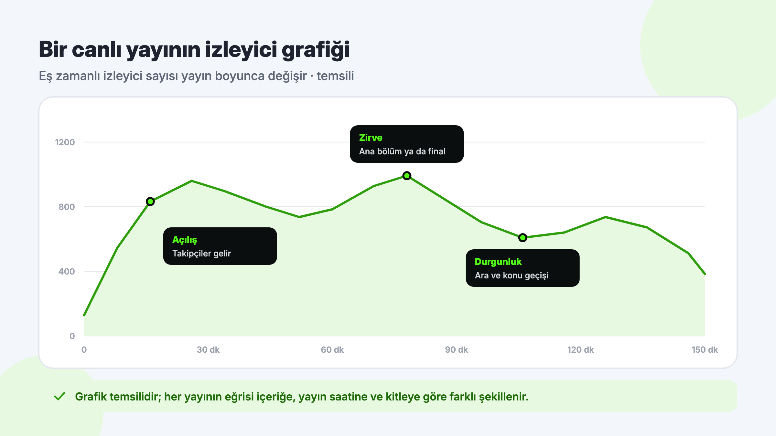Image resolution: width=776 pixels, height=436 pixels.
Task: Click the '800' y-axis label
Action: click(x=67, y=207)
